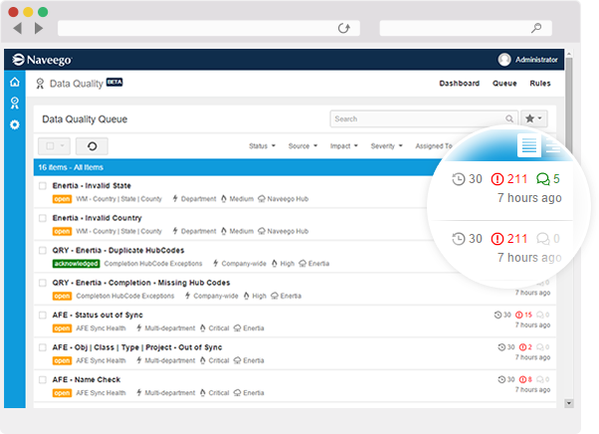Open AFE - Obj | Class | Type item

(x=137, y=347)
